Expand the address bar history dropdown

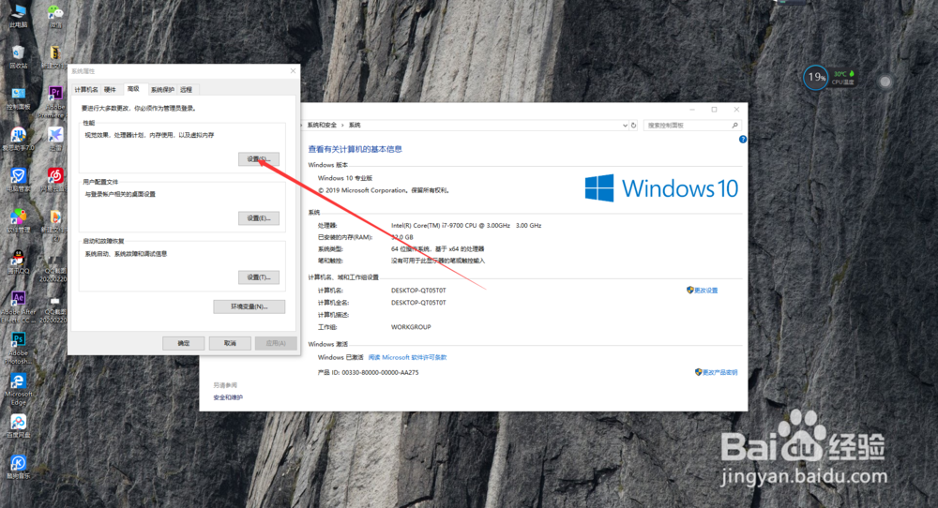[x=625, y=125]
